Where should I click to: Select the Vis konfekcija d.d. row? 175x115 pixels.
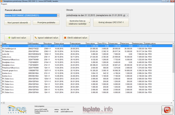[87, 49]
